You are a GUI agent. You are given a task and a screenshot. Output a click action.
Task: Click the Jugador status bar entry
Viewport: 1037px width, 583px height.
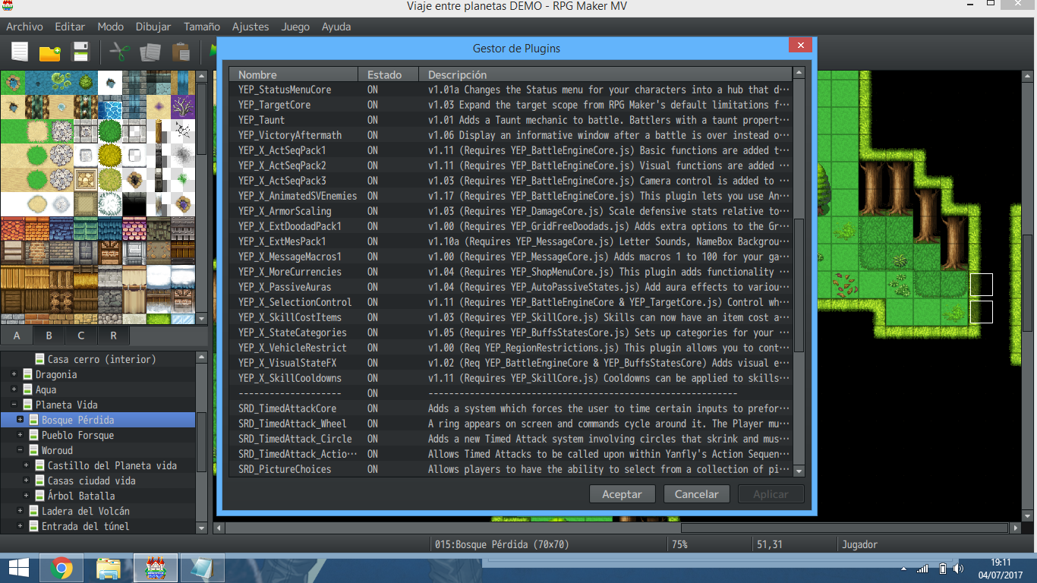click(859, 544)
